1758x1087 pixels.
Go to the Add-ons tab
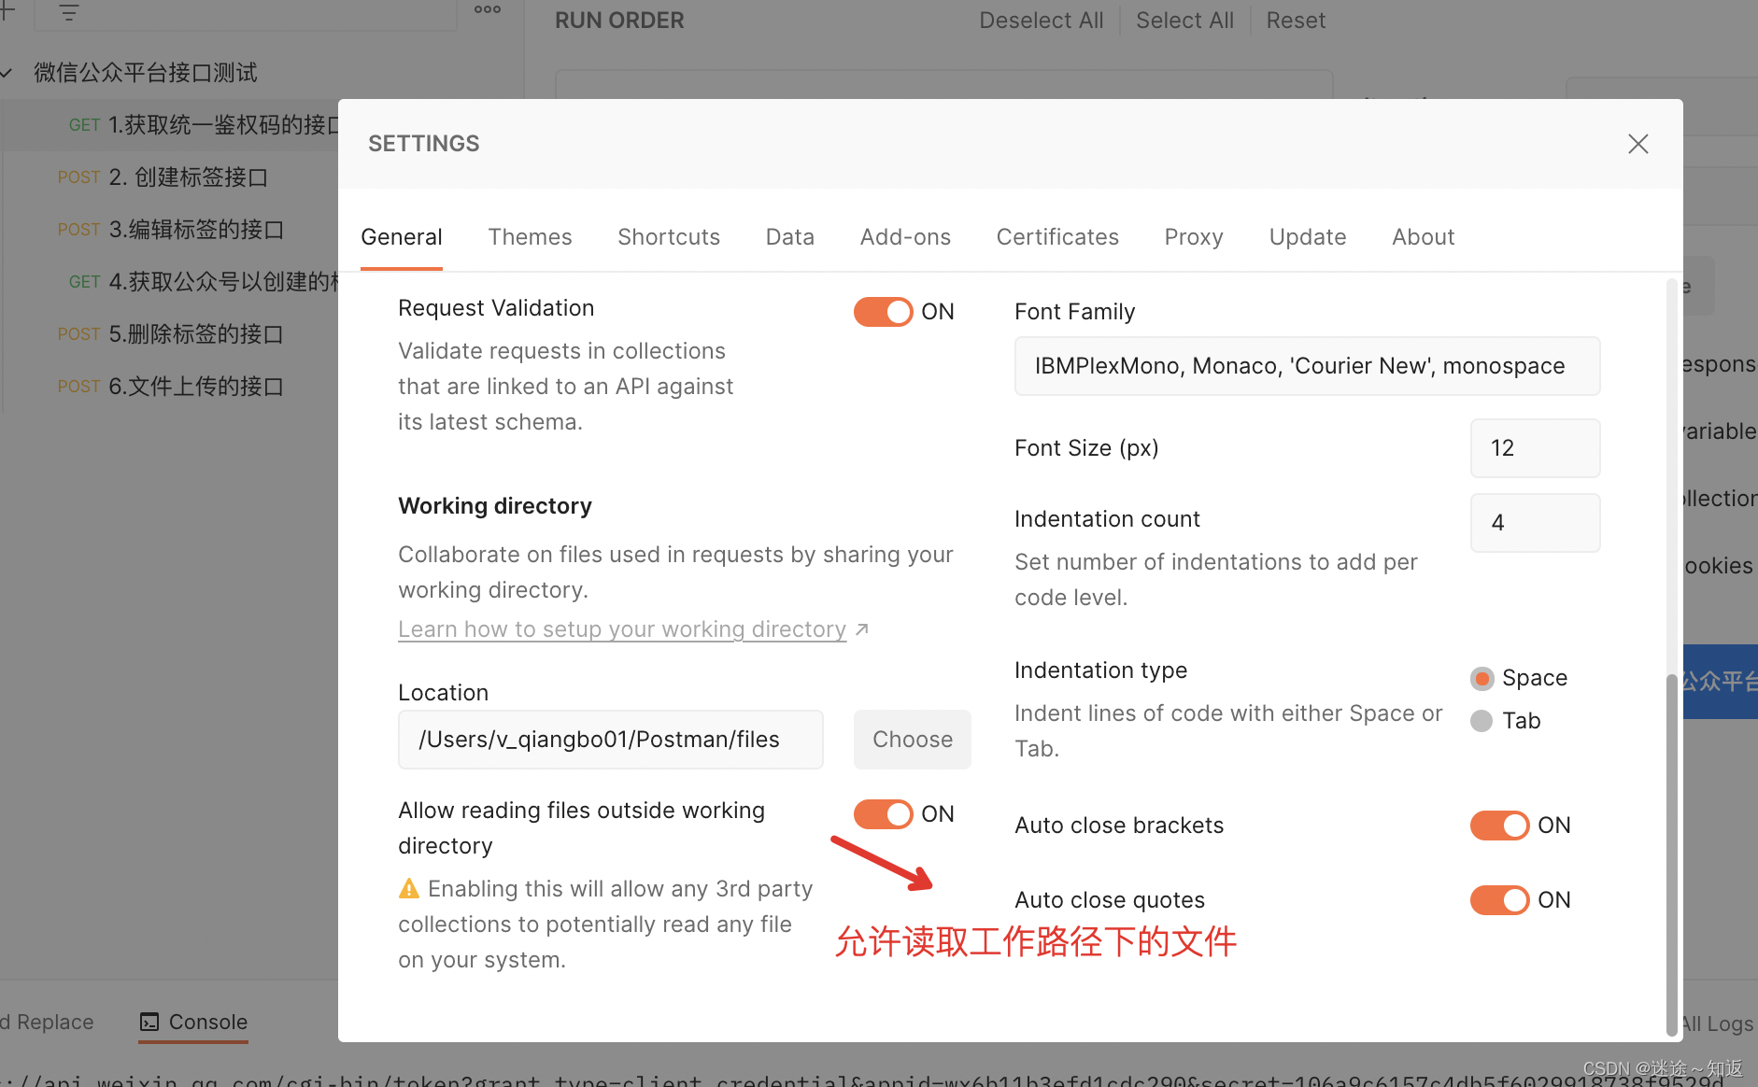(905, 237)
